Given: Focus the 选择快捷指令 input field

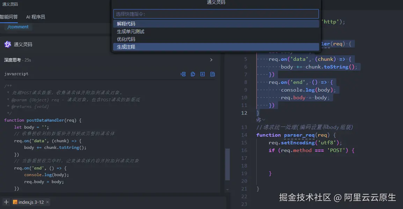Looking at the screenshot, I should click(216, 14).
